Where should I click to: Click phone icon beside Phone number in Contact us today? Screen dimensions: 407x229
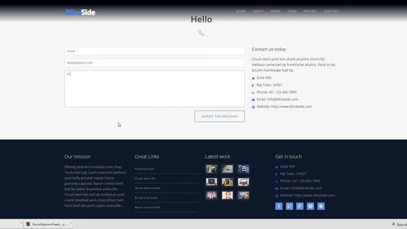tap(253, 92)
